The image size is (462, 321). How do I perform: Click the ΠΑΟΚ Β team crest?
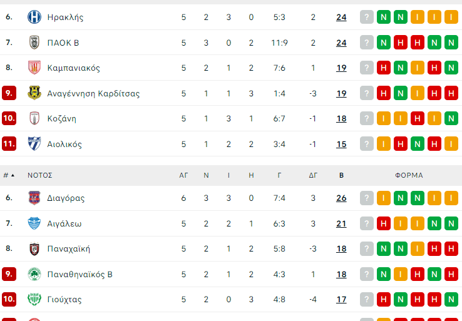34,43
